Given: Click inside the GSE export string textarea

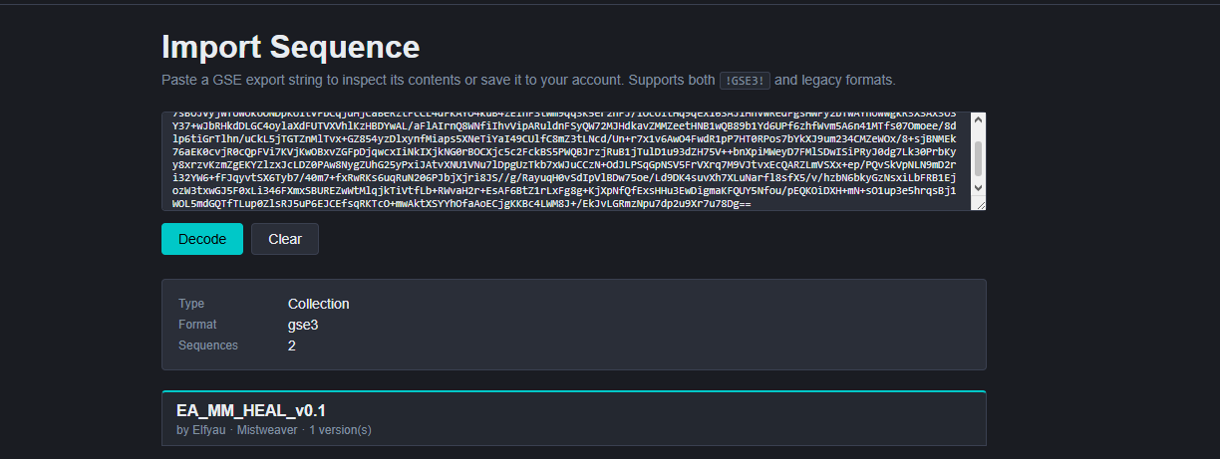Looking at the screenshot, I should tap(566, 161).
